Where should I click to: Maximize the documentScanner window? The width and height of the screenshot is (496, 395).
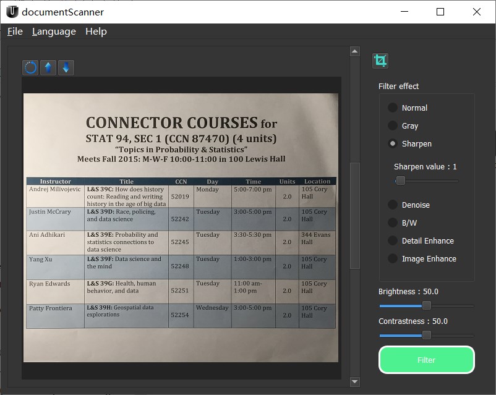[440, 12]
